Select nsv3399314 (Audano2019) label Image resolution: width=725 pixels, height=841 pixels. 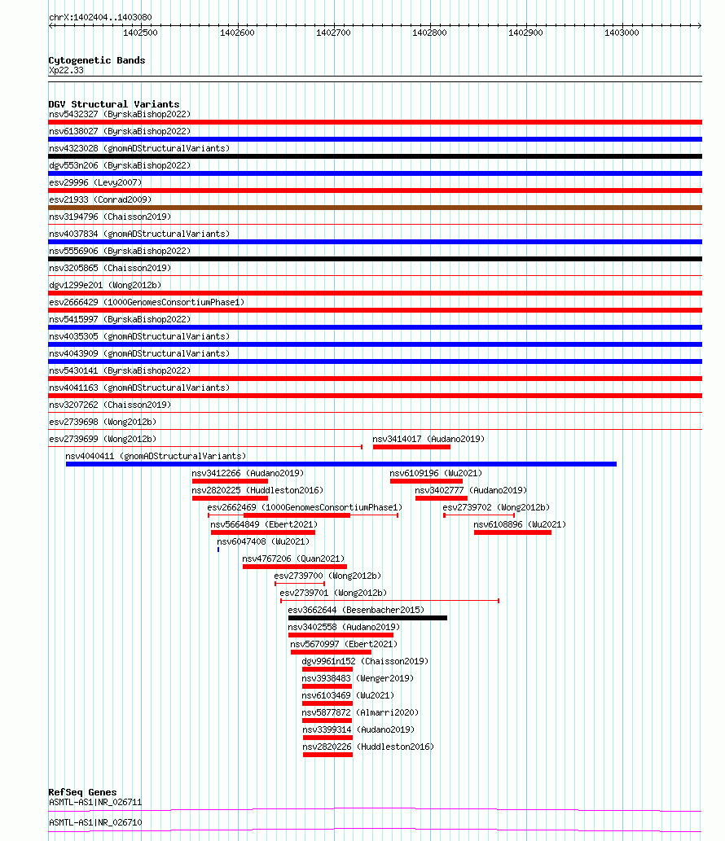tap(358, 730)
